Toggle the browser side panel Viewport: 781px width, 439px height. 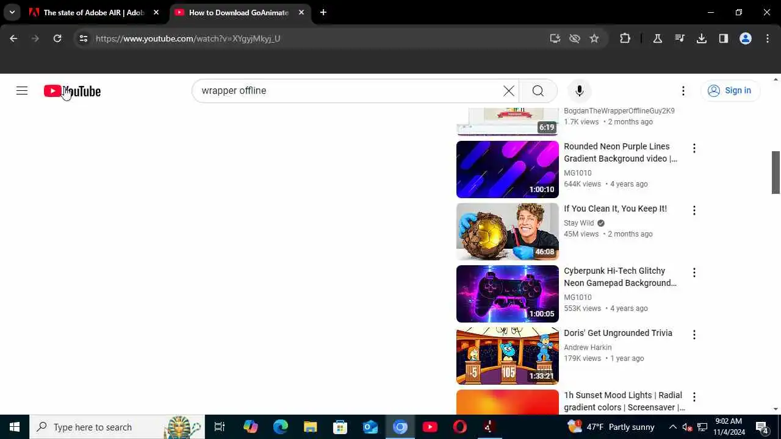click(x=724, y=38)
